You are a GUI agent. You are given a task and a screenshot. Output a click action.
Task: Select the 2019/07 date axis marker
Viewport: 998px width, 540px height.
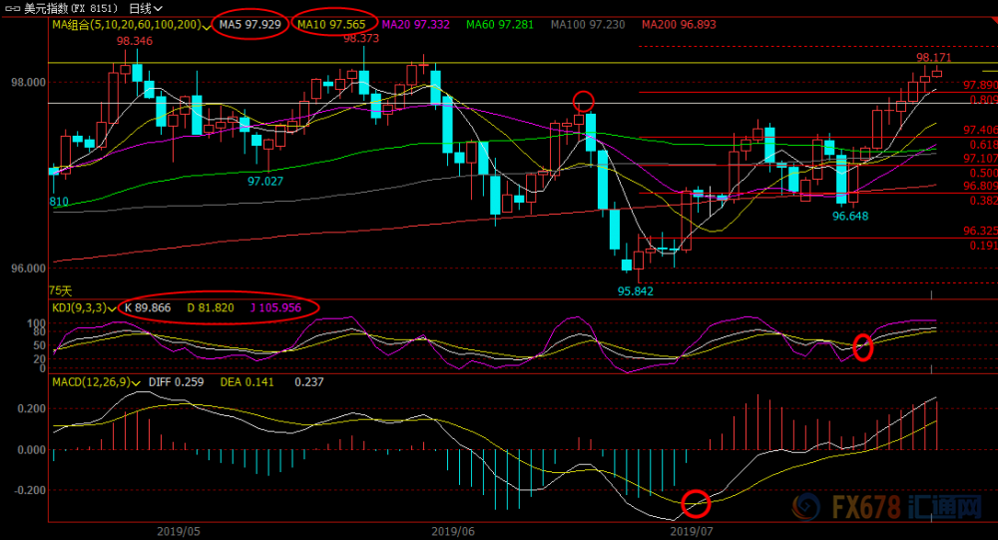coord(692,531)
